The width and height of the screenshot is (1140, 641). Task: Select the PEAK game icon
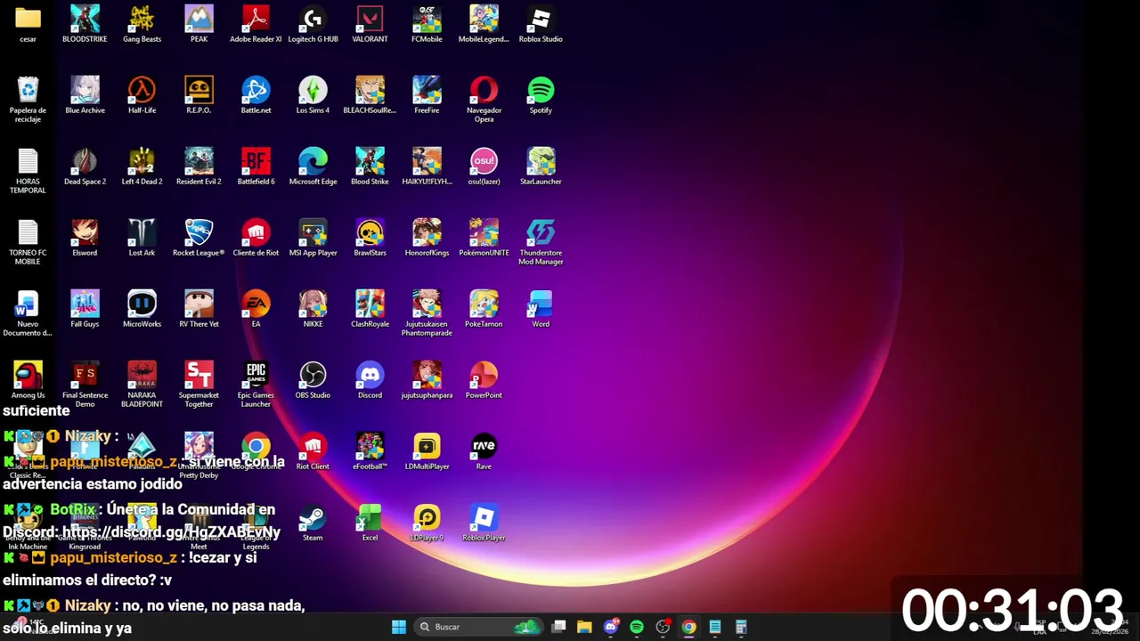pos(199,24)
